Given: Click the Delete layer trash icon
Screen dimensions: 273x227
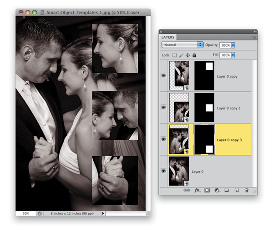Looking at the screenshot, I should pyautogui.click(x=246, y=190).
